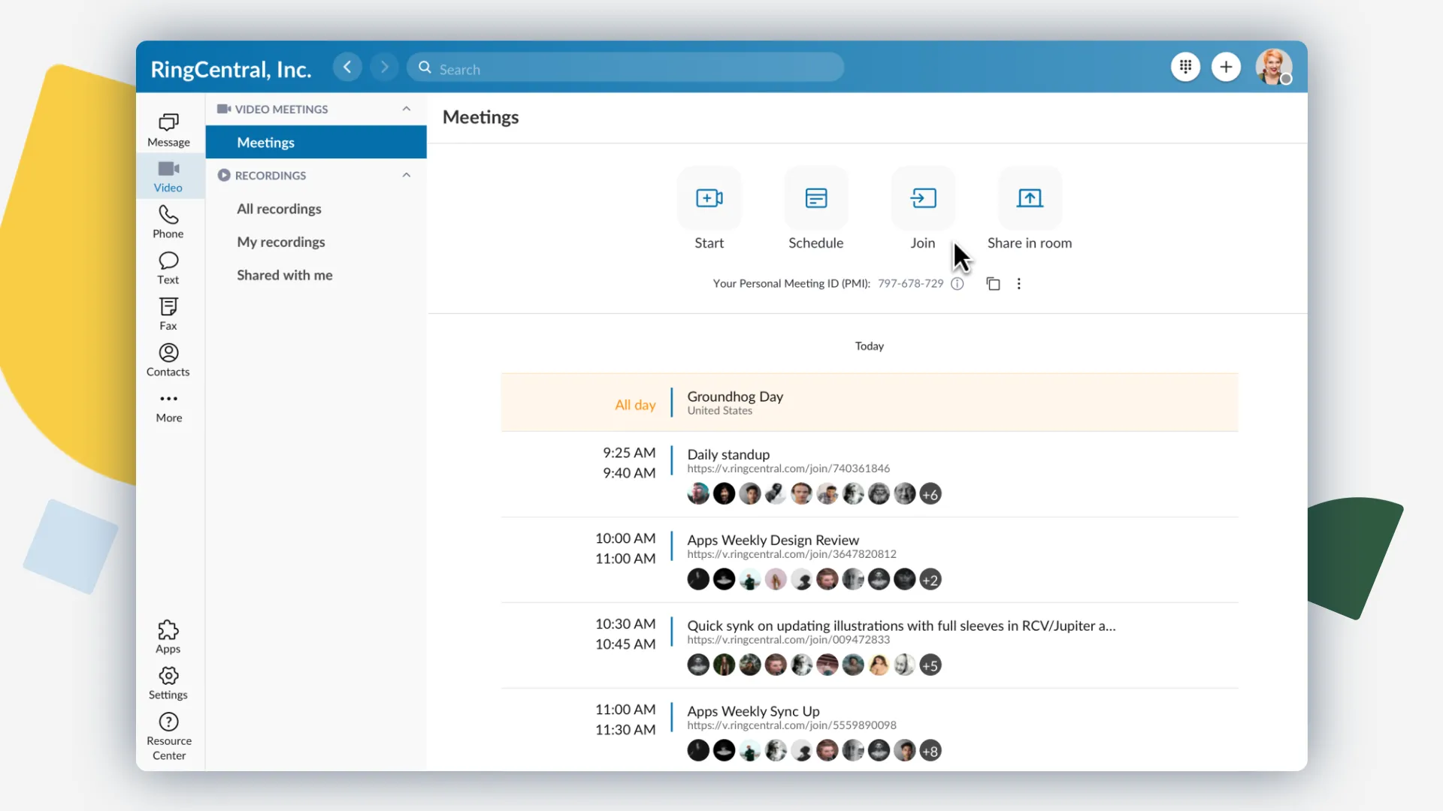Open Fax section in sidebar
Screen dimensions: 1443x811
click(x=168, y=314)
